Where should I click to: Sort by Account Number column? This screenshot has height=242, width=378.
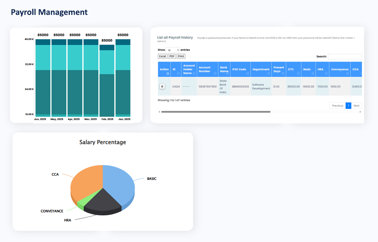pyautogui.click(x=207, y=69)
